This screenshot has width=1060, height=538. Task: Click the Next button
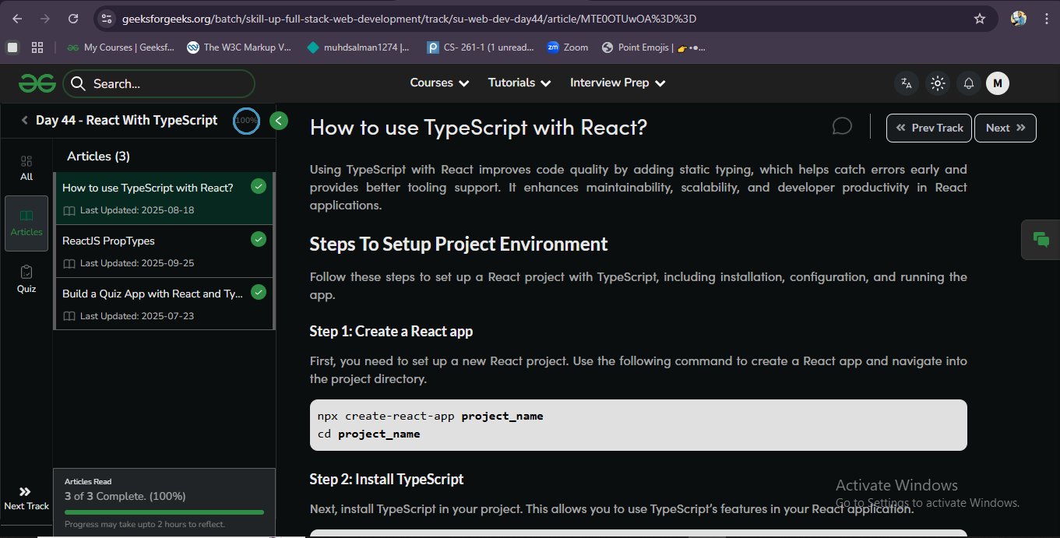tap(1005, 128)
